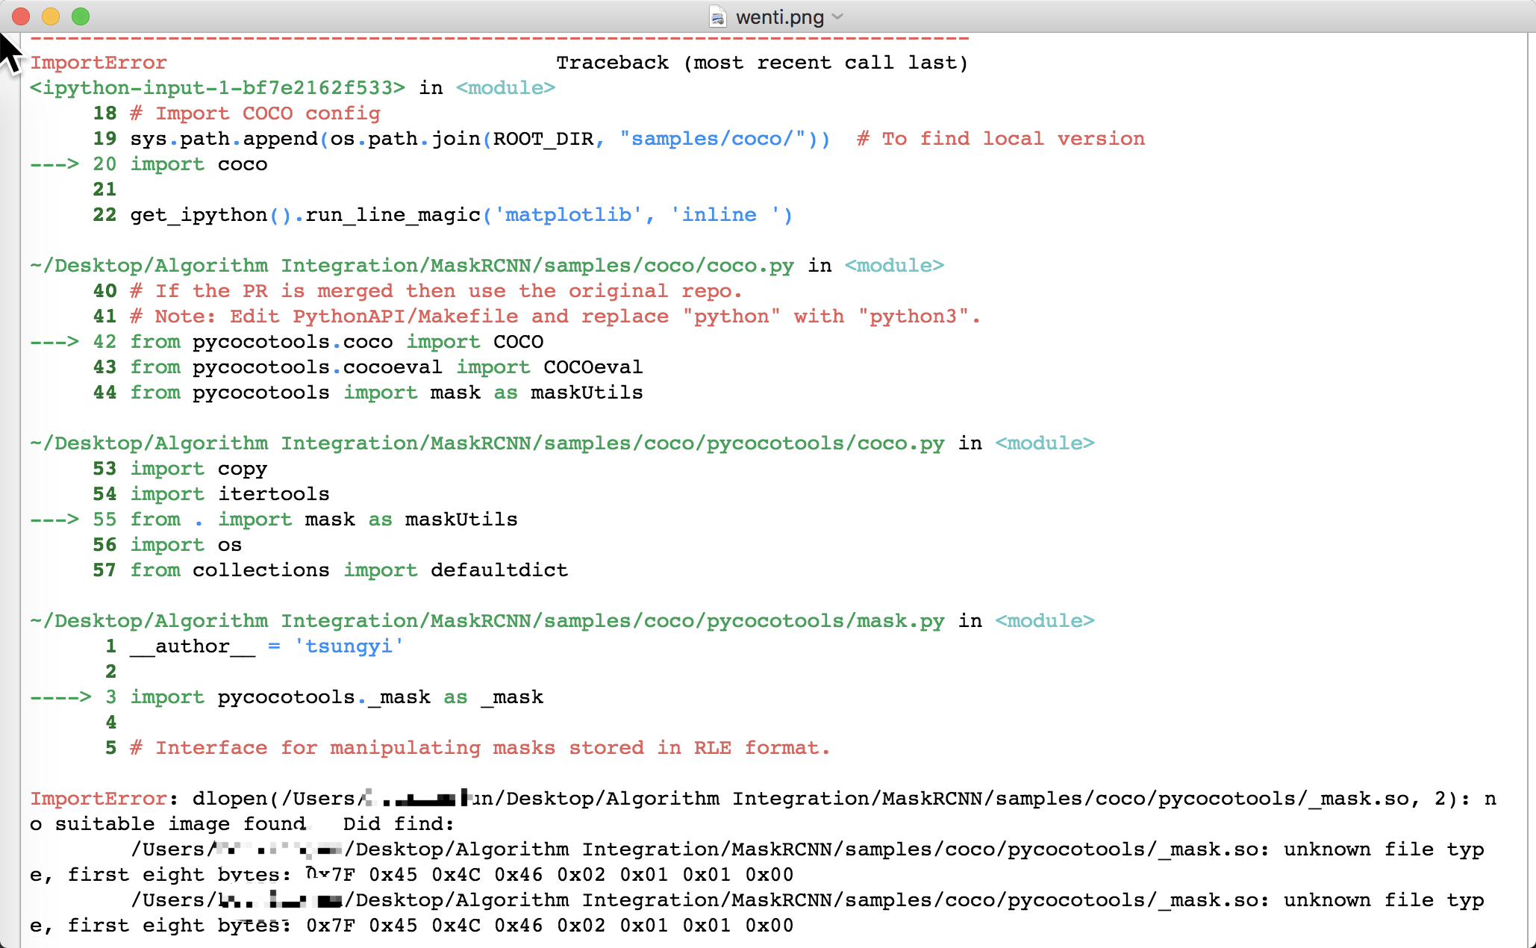This screenshot has height=948, width=1536.
Task: Minimize the window with the yellow button
Action: pyautogui.click(x=51, y=16)
